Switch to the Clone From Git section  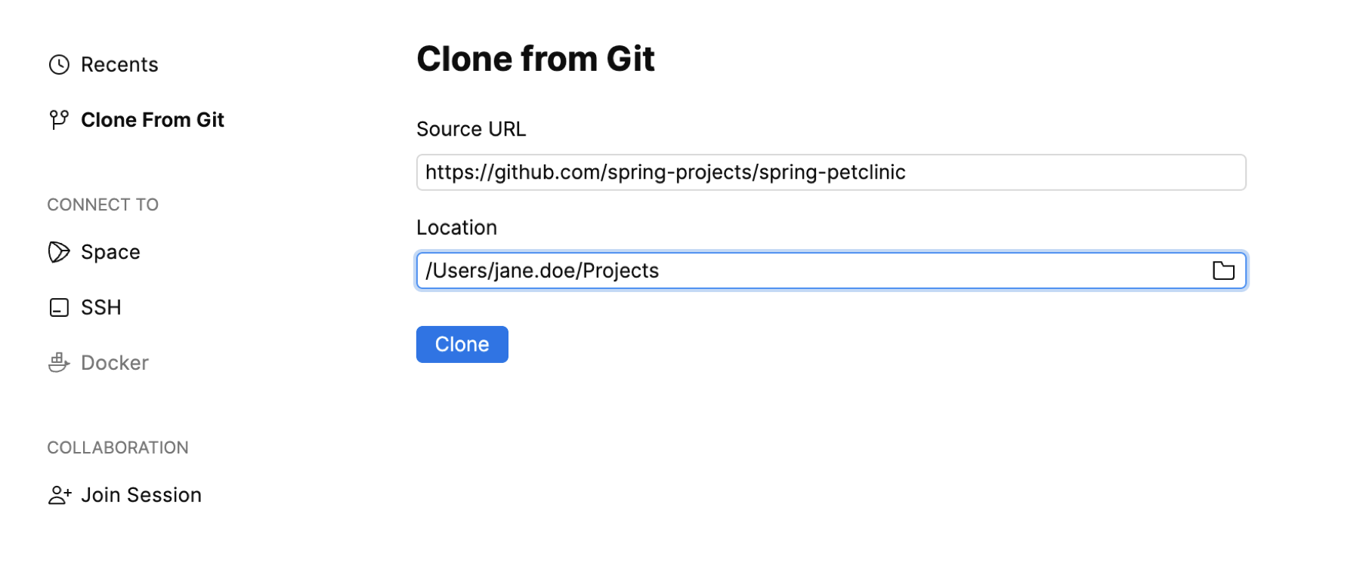click(x=152, y=119)
